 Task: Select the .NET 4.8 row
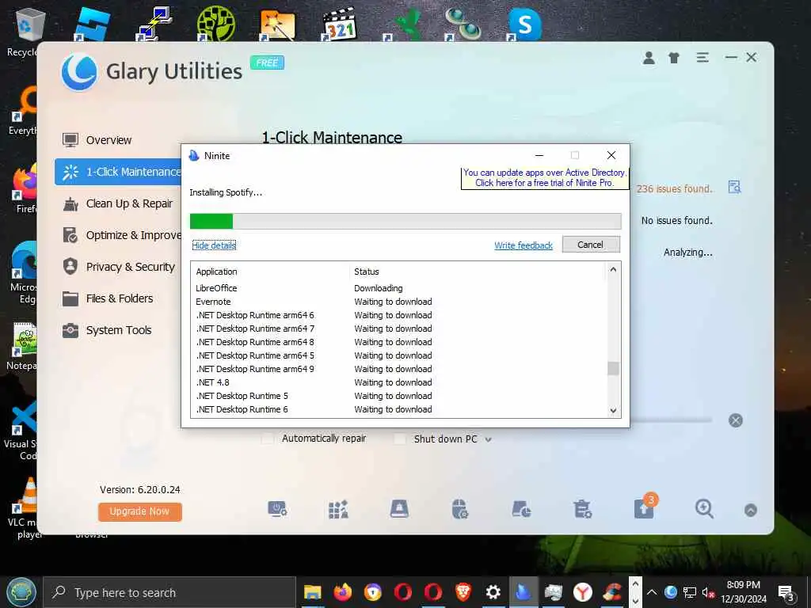(x=398, y=382)
